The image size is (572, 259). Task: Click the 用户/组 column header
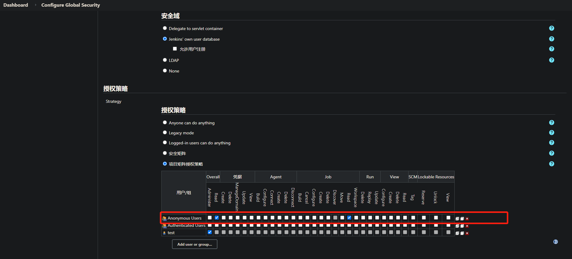tap(184, 193)
